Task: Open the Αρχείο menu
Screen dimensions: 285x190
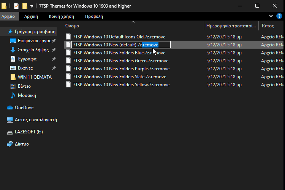Action: (x=8, y=16)
